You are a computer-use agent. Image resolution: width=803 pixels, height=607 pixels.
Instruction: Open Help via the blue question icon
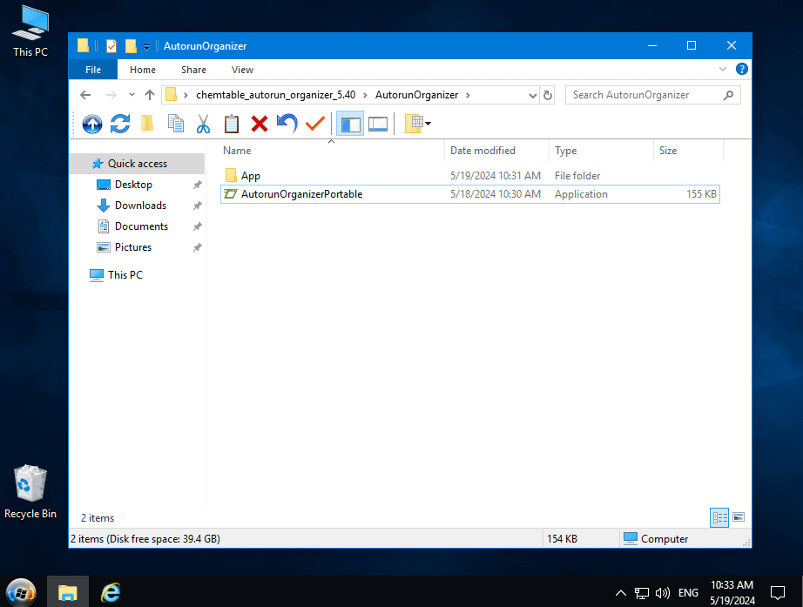point(741,69)
